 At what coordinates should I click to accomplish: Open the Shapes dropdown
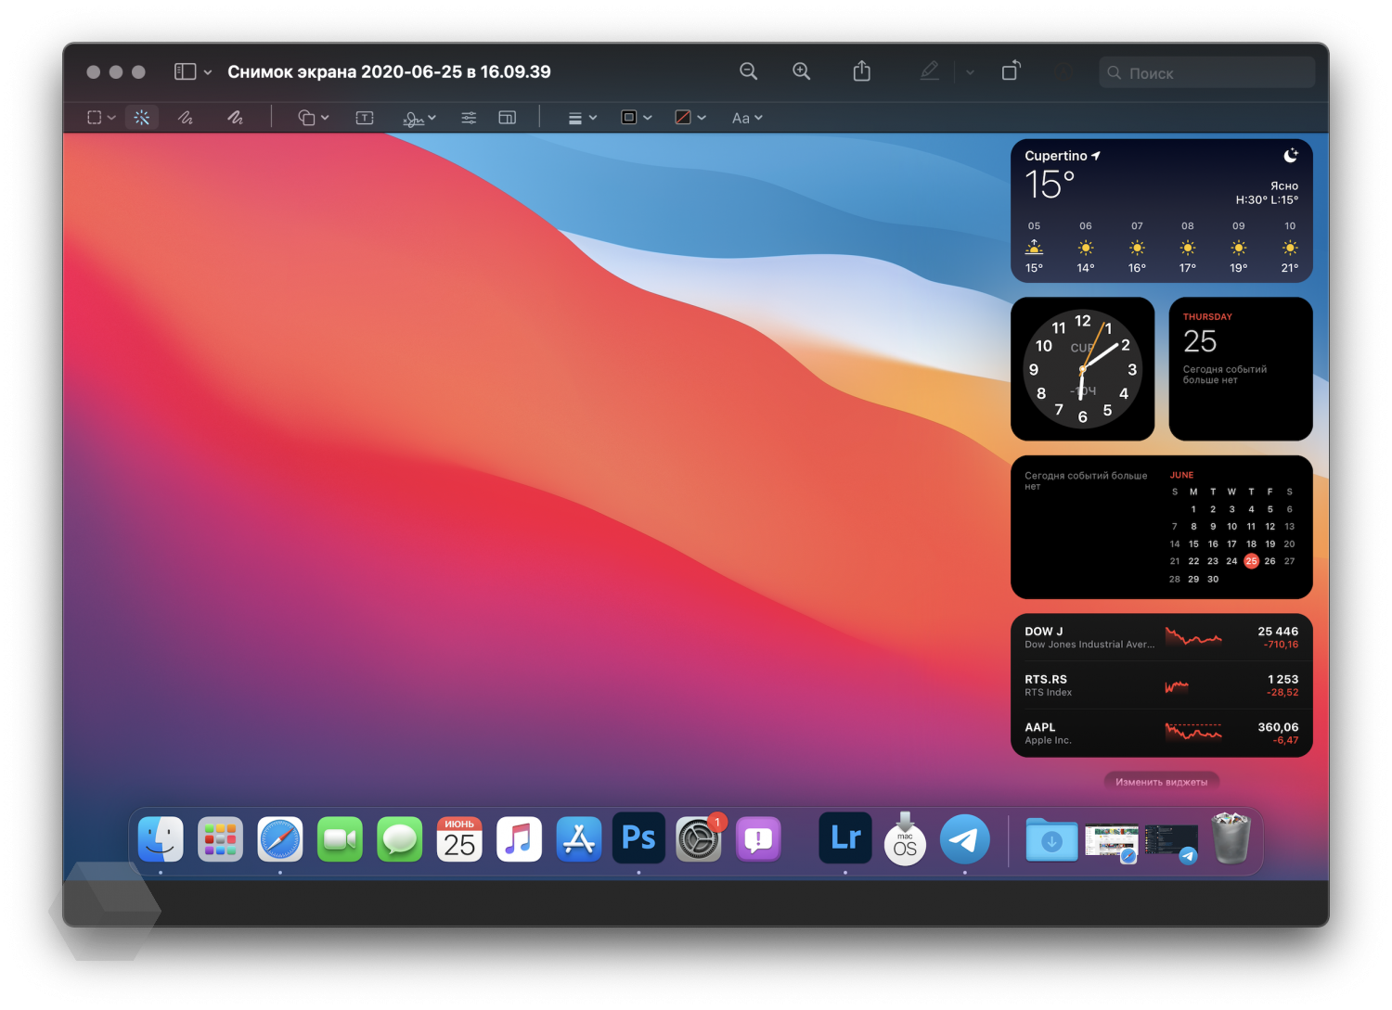tap(313, 118)
